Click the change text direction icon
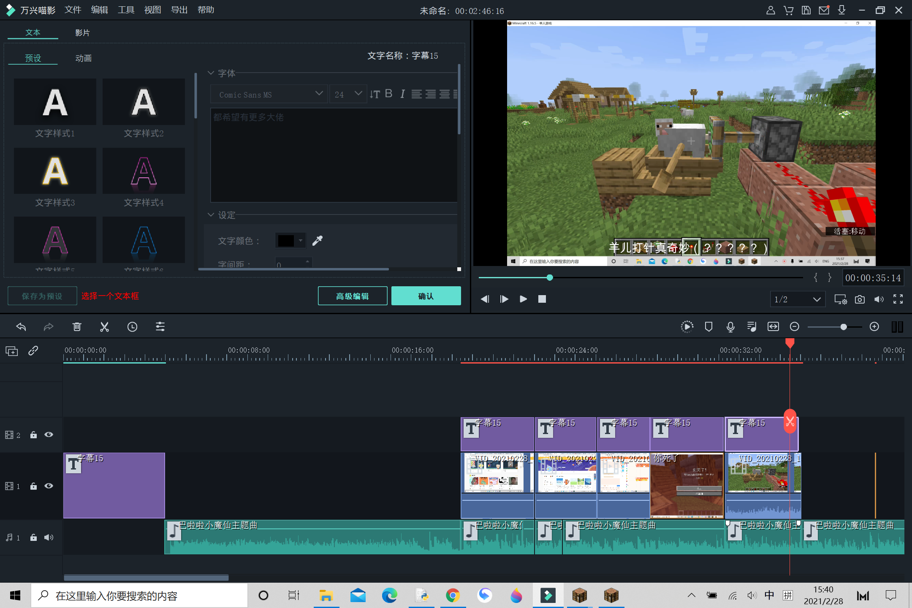912x608 pixels. tap(375, 94)
